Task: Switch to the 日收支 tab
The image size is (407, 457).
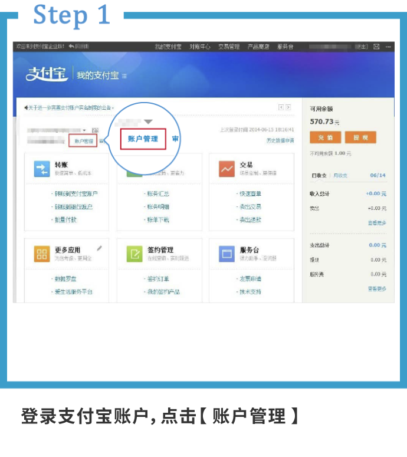Action: (319, 176)
